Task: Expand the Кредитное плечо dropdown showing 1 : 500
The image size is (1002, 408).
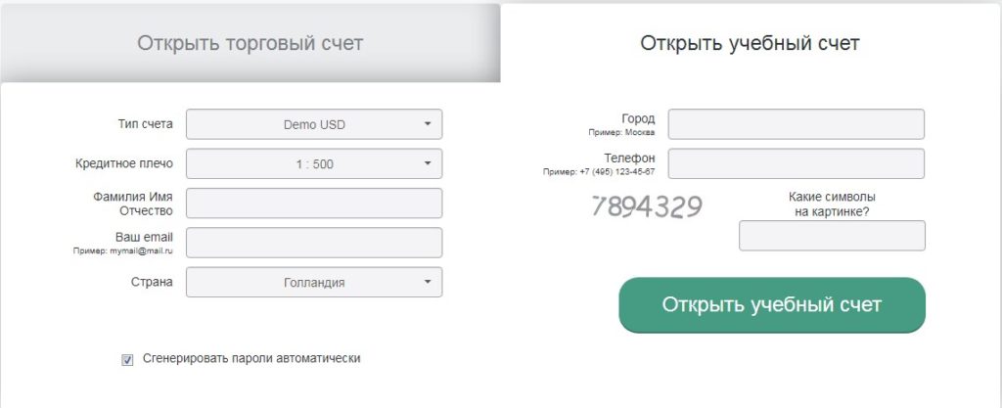Action: pyautogui.click(x=314, y=164)
